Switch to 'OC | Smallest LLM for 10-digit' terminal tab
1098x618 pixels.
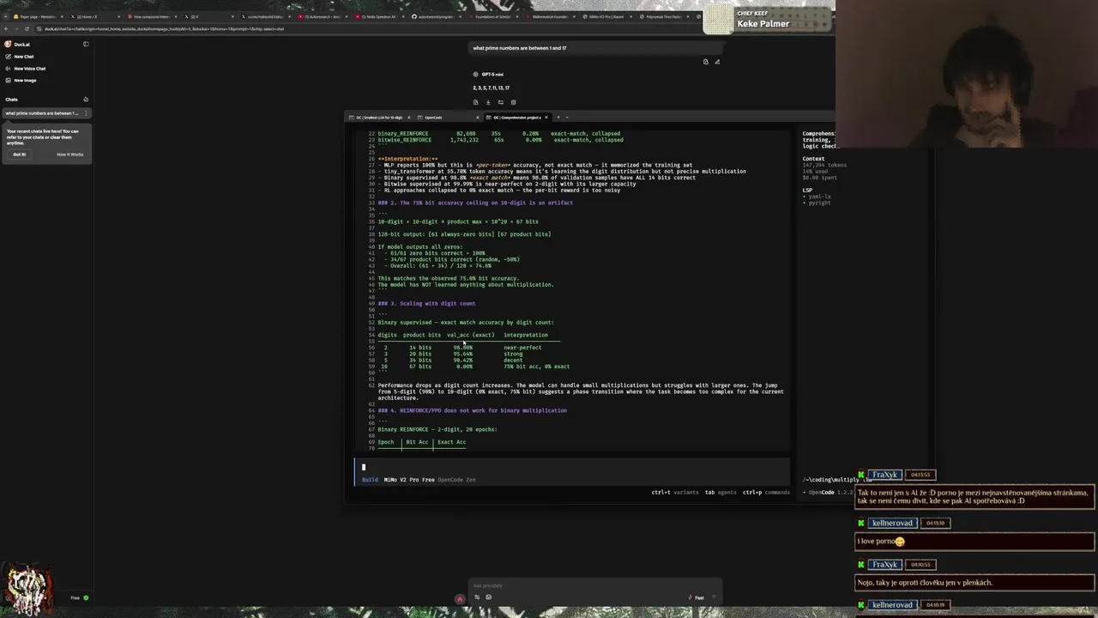[378, 117]
